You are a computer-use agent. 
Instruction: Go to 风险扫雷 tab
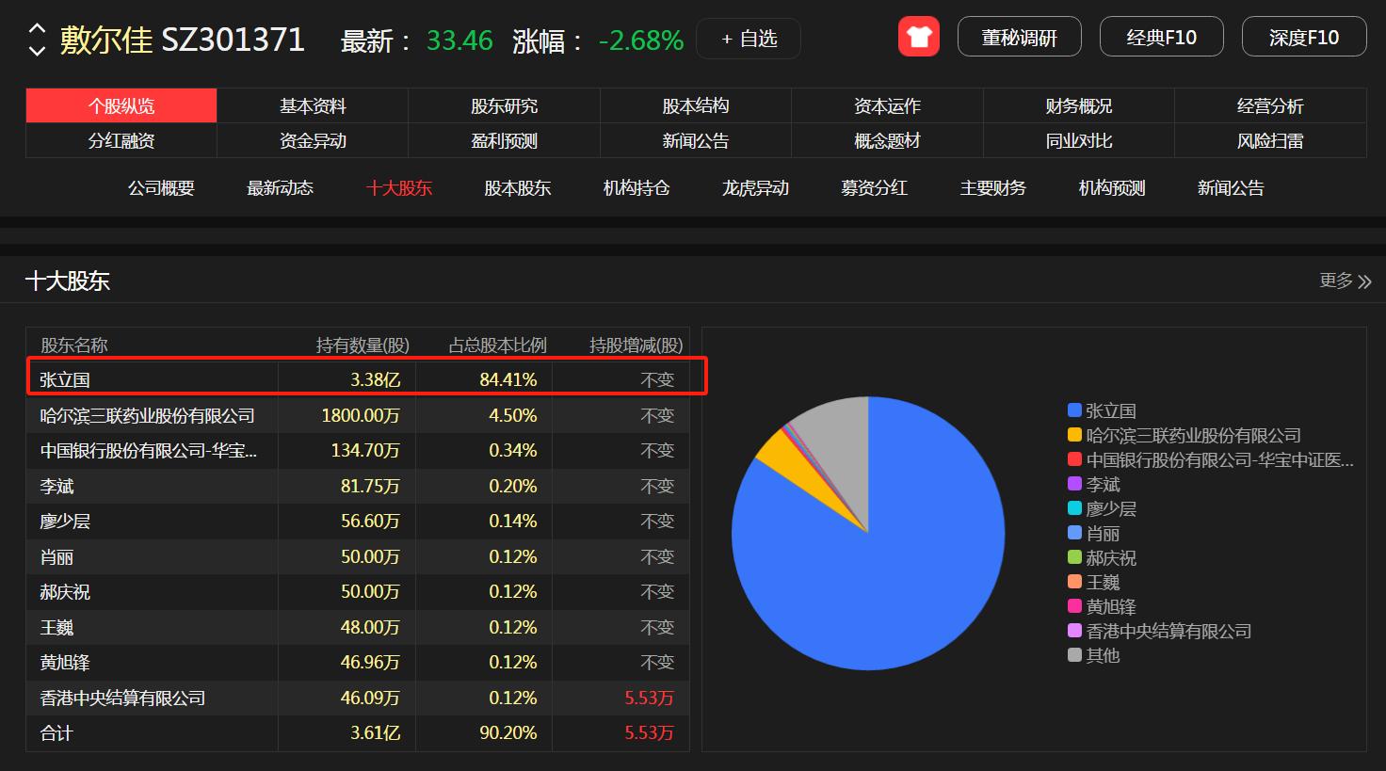coord(1269,141)
